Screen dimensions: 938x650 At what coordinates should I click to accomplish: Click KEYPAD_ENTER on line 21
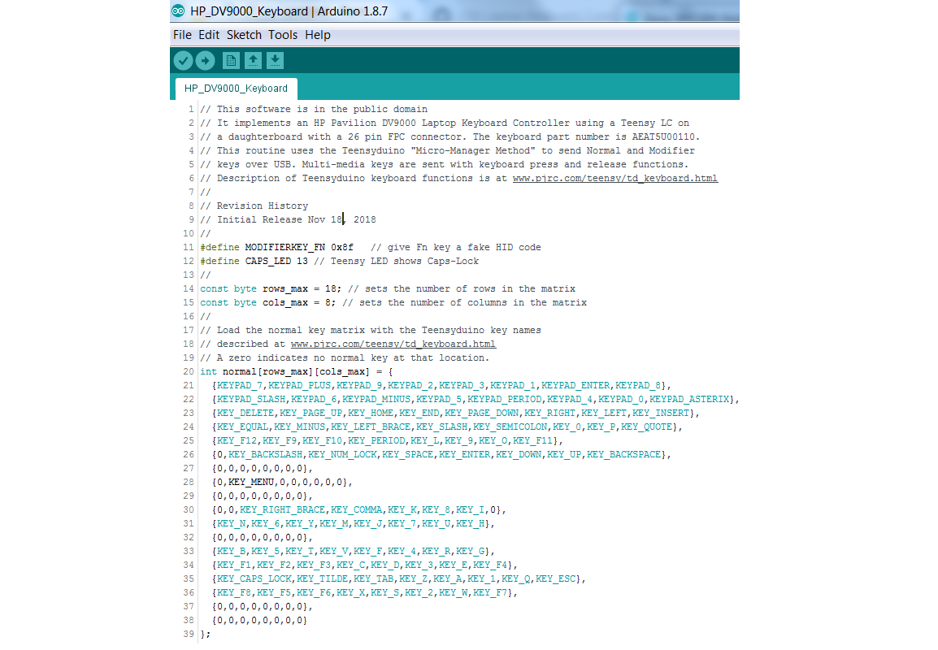[x=575, y=385]
